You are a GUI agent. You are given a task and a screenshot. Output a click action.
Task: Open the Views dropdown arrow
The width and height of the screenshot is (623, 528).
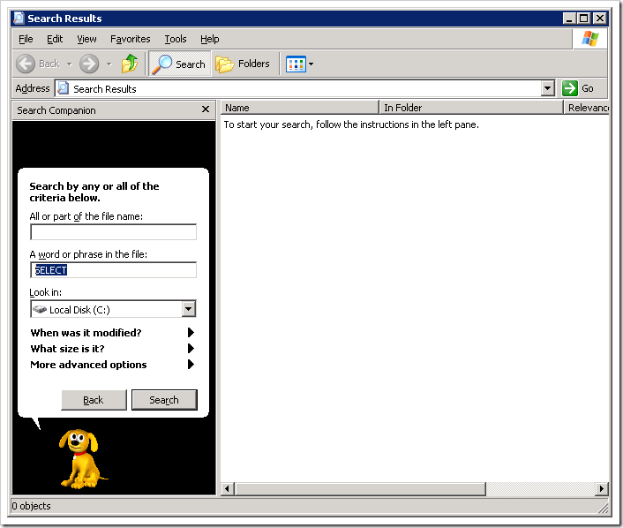tap(311, 64)
